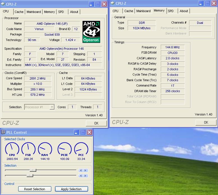Screen dimensions: 218x195
Task: Click the second PLL selection slider thumb
Action: (30, 176)
